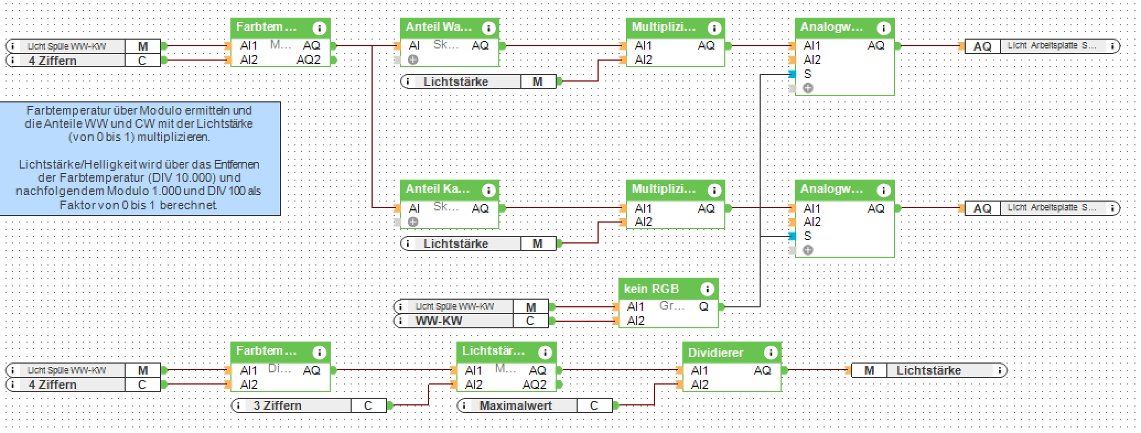Click plus icon on upper Analogw... block
The height and width of the screenshot is (433, 1141).
(x=808, y=88)
